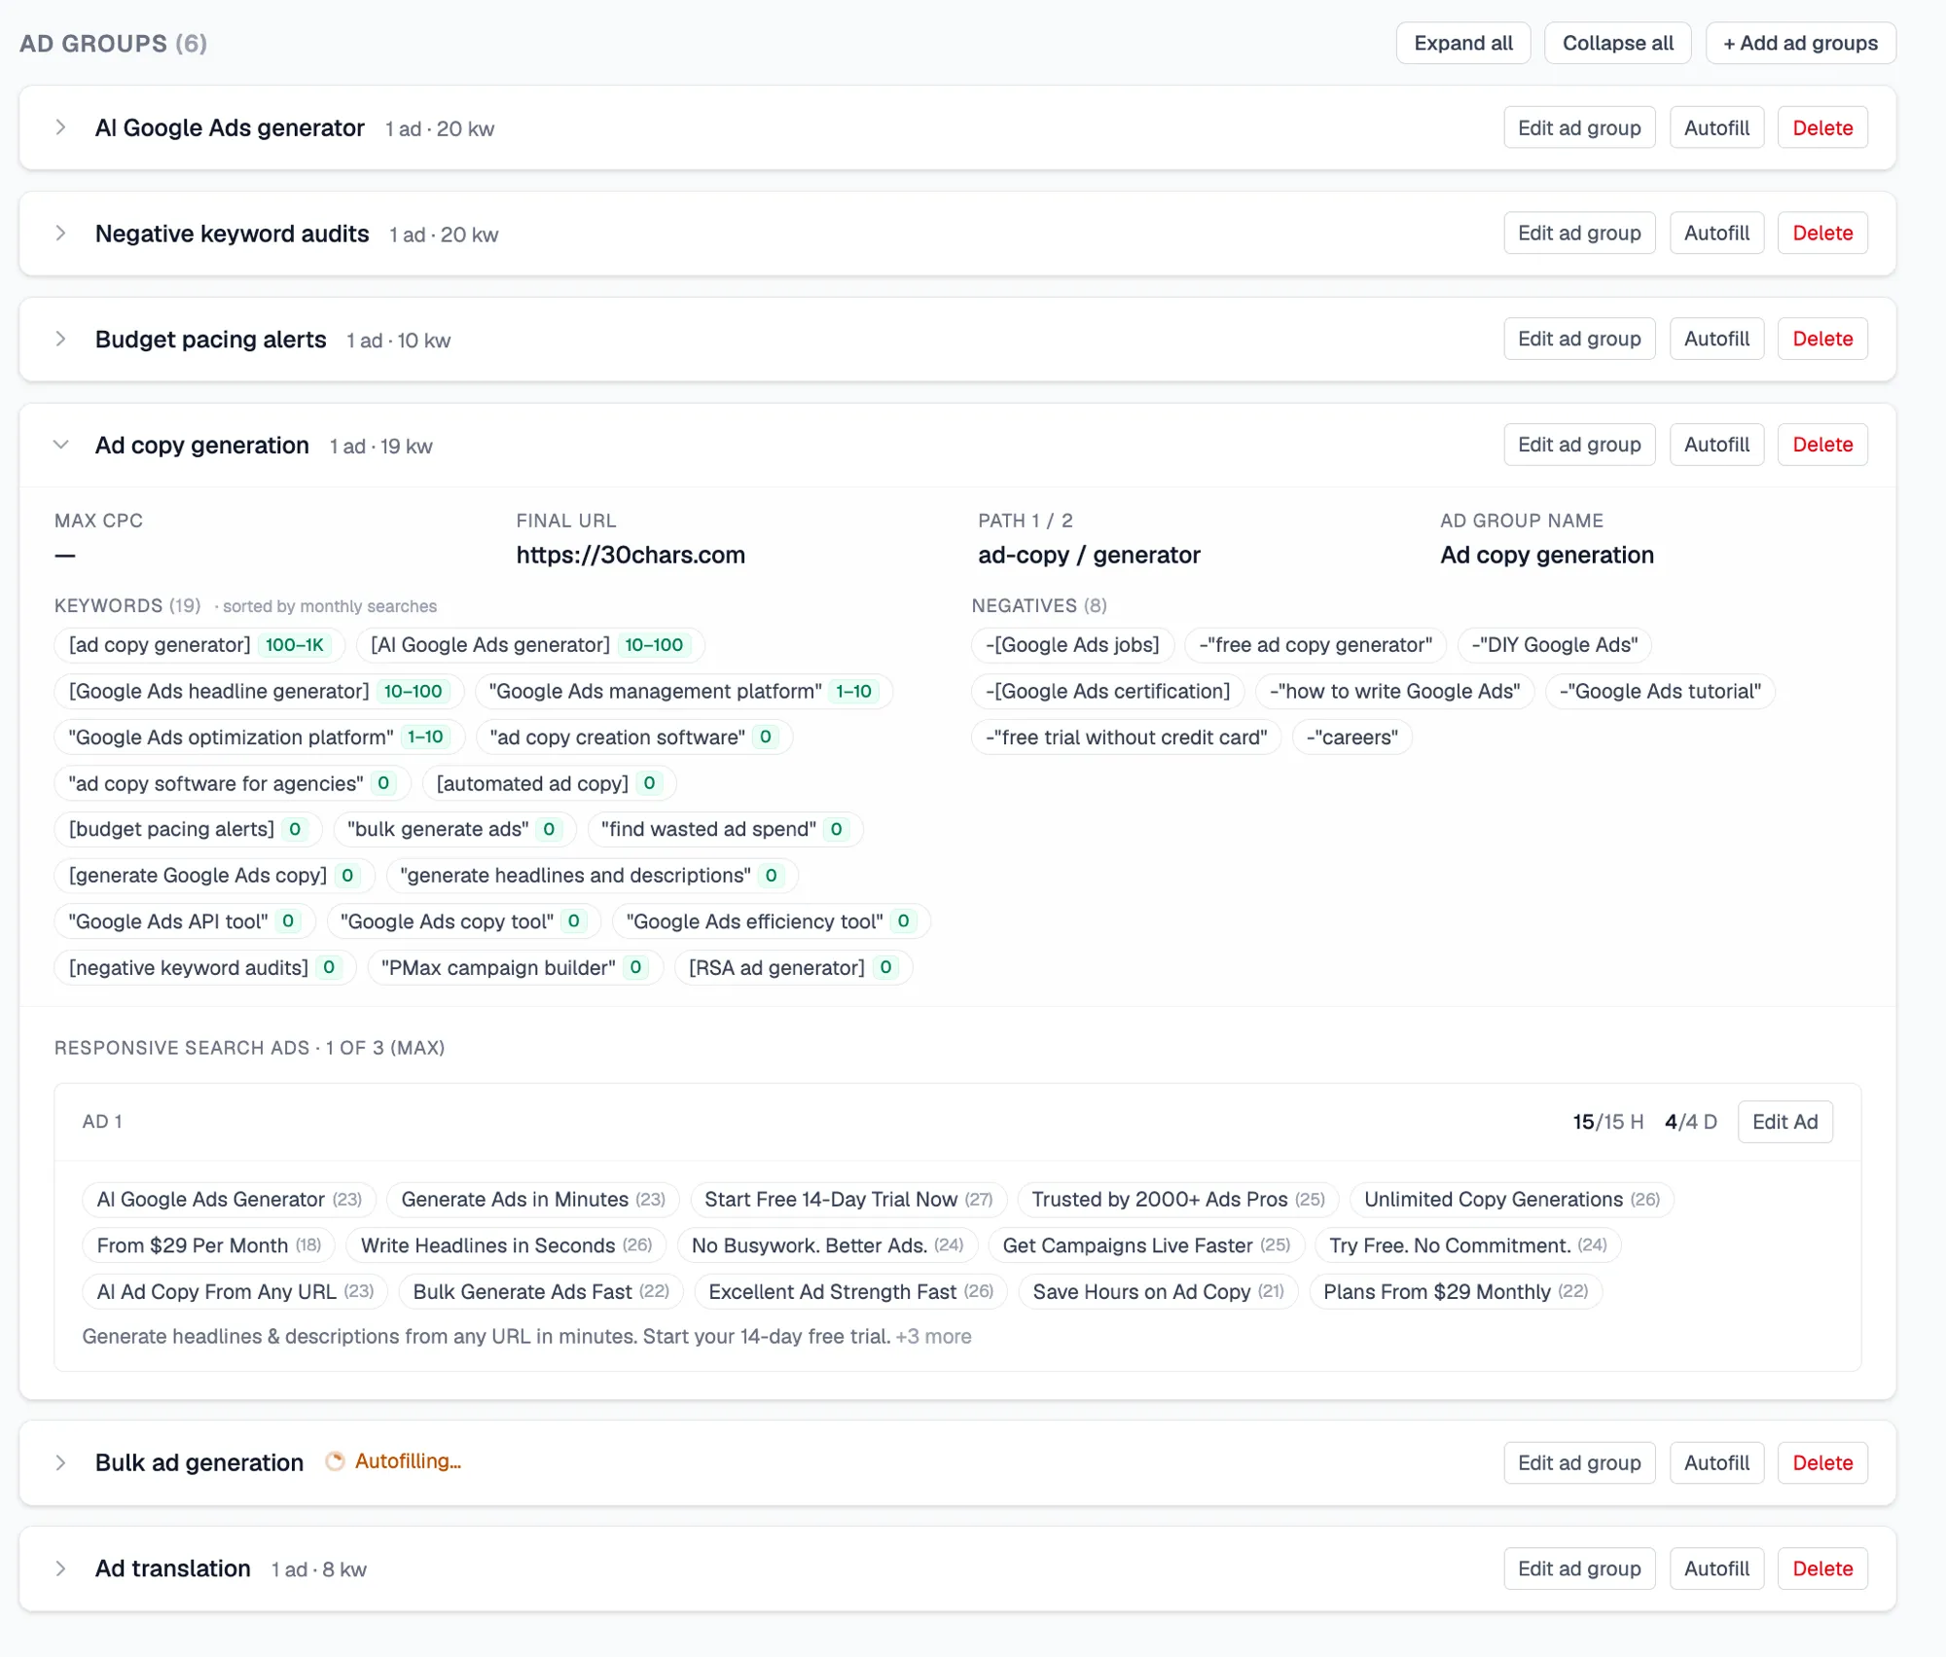
Task: Select "ad copy software for agencies" keyword
Action: coord(233,783)
